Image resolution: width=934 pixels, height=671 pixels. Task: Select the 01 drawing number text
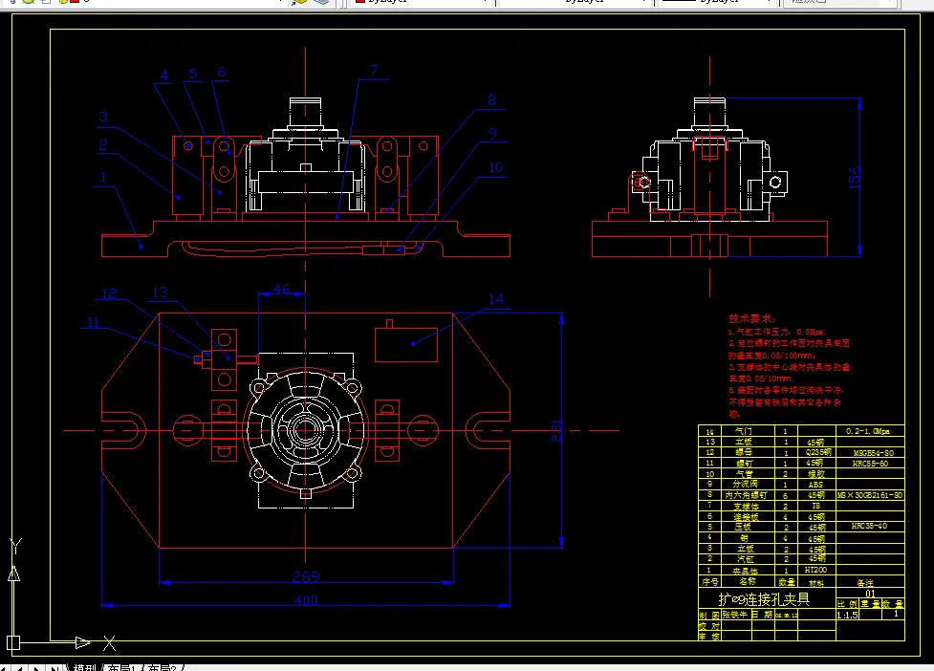tap(870, 594)
